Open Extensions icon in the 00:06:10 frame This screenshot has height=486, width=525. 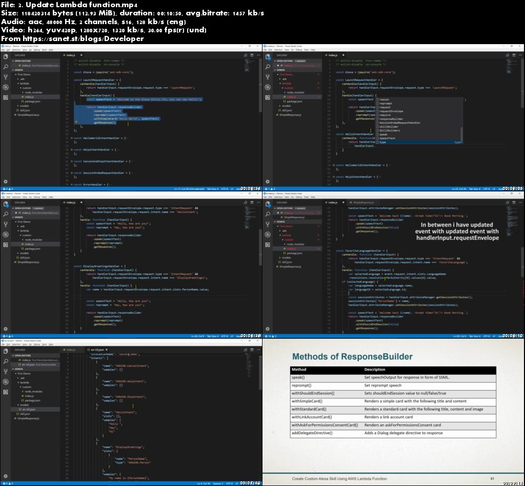click(x=268, y=245)
